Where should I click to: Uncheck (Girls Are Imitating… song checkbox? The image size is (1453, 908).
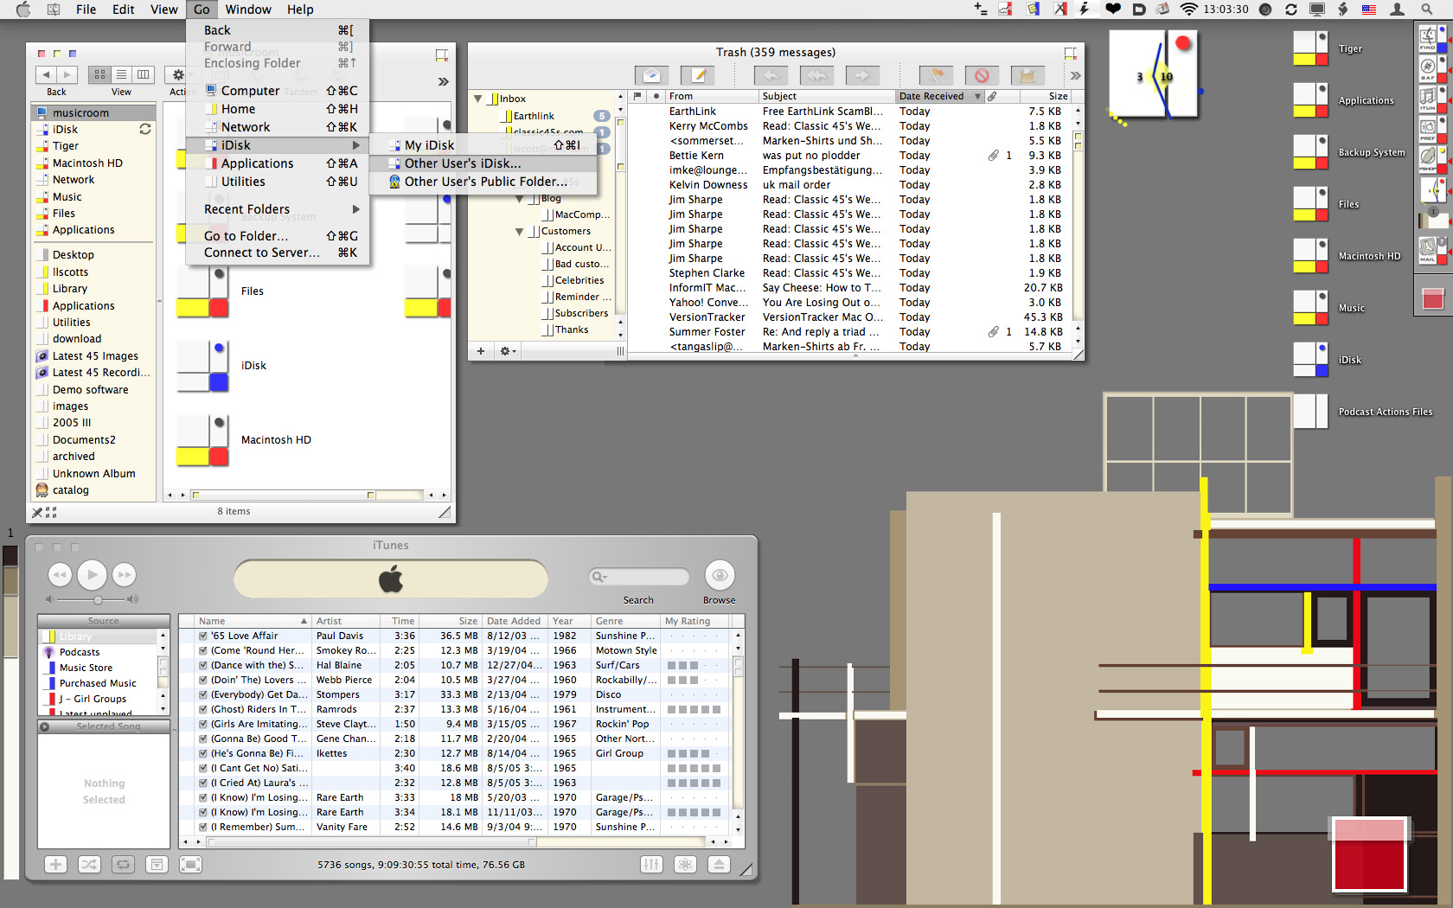pos(203,724)
